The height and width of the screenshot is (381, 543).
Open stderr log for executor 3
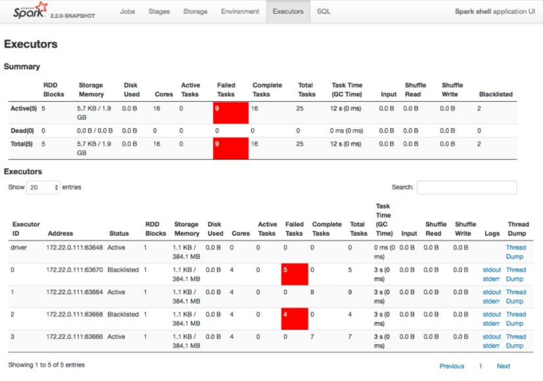point(491,346)
